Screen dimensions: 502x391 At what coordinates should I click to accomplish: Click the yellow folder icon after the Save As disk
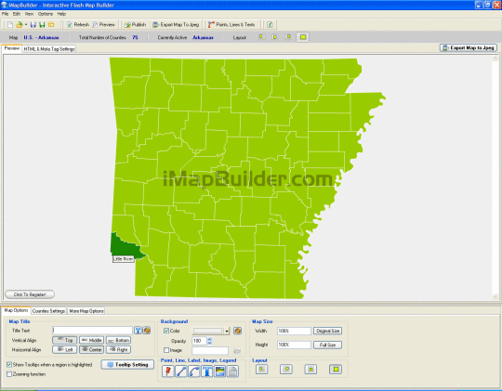click(51, 25)
